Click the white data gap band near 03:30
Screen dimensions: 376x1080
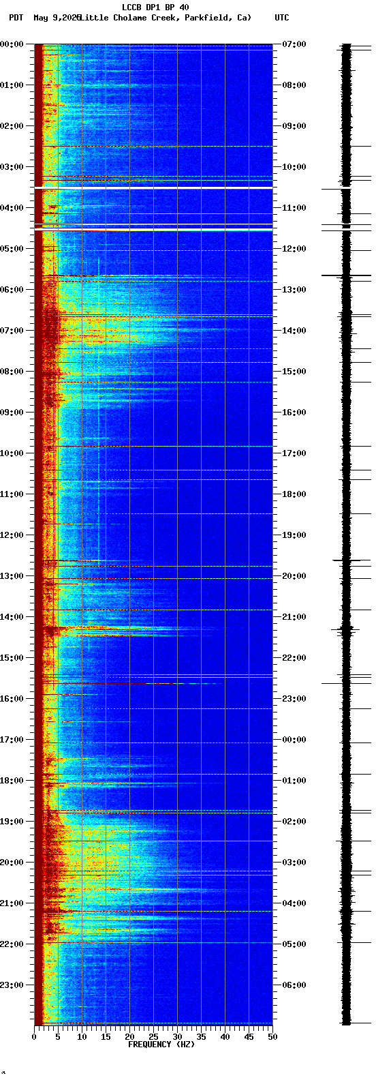tap(153, 187)
